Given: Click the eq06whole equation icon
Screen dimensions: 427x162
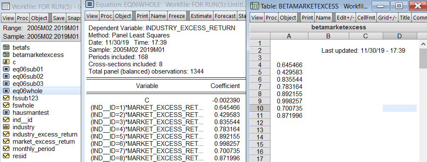Looking at the screenshot, I should 6,91.
